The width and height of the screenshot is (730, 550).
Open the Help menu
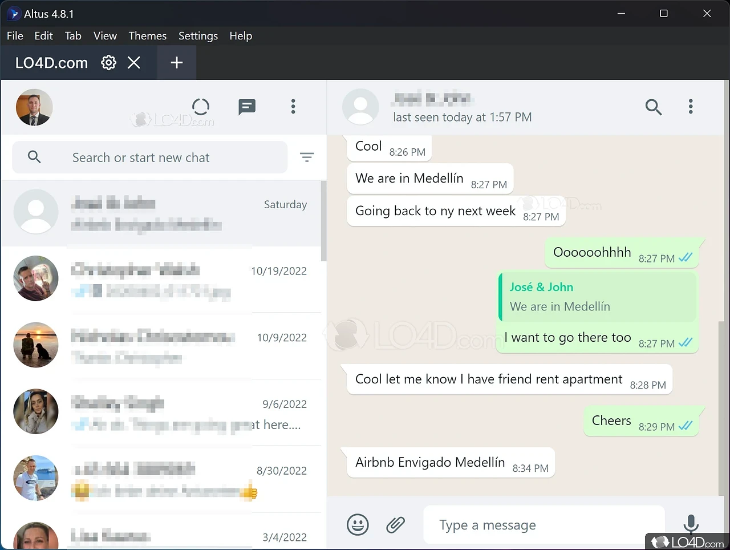pyautogui.click(x=241, y=36)
